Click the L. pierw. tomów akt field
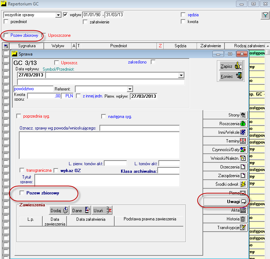270x259 pixels. pyautogui.click(x=115, y=163)
